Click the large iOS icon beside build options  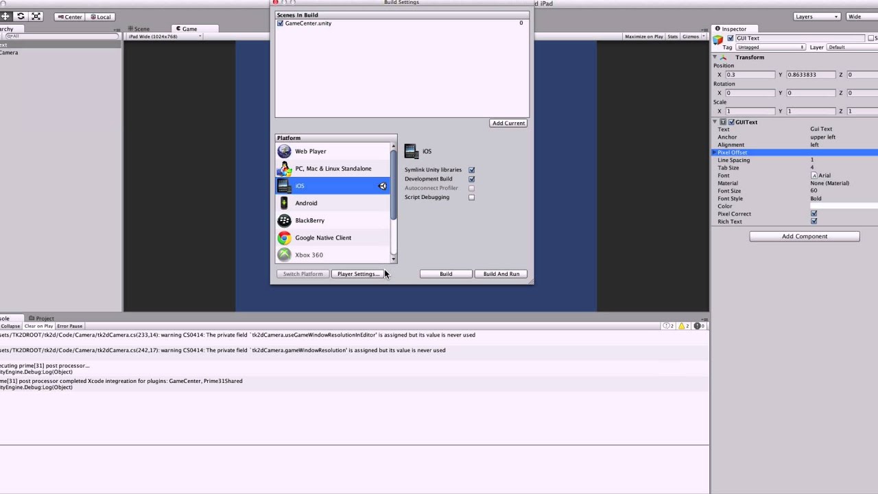coord(411,151)
